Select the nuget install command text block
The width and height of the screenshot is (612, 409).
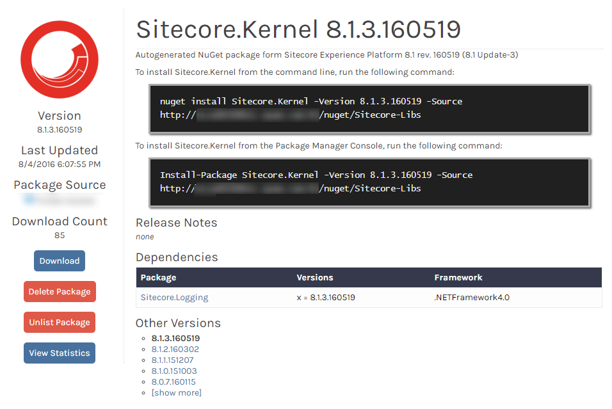pyautogui.click(x=370, y=109)
